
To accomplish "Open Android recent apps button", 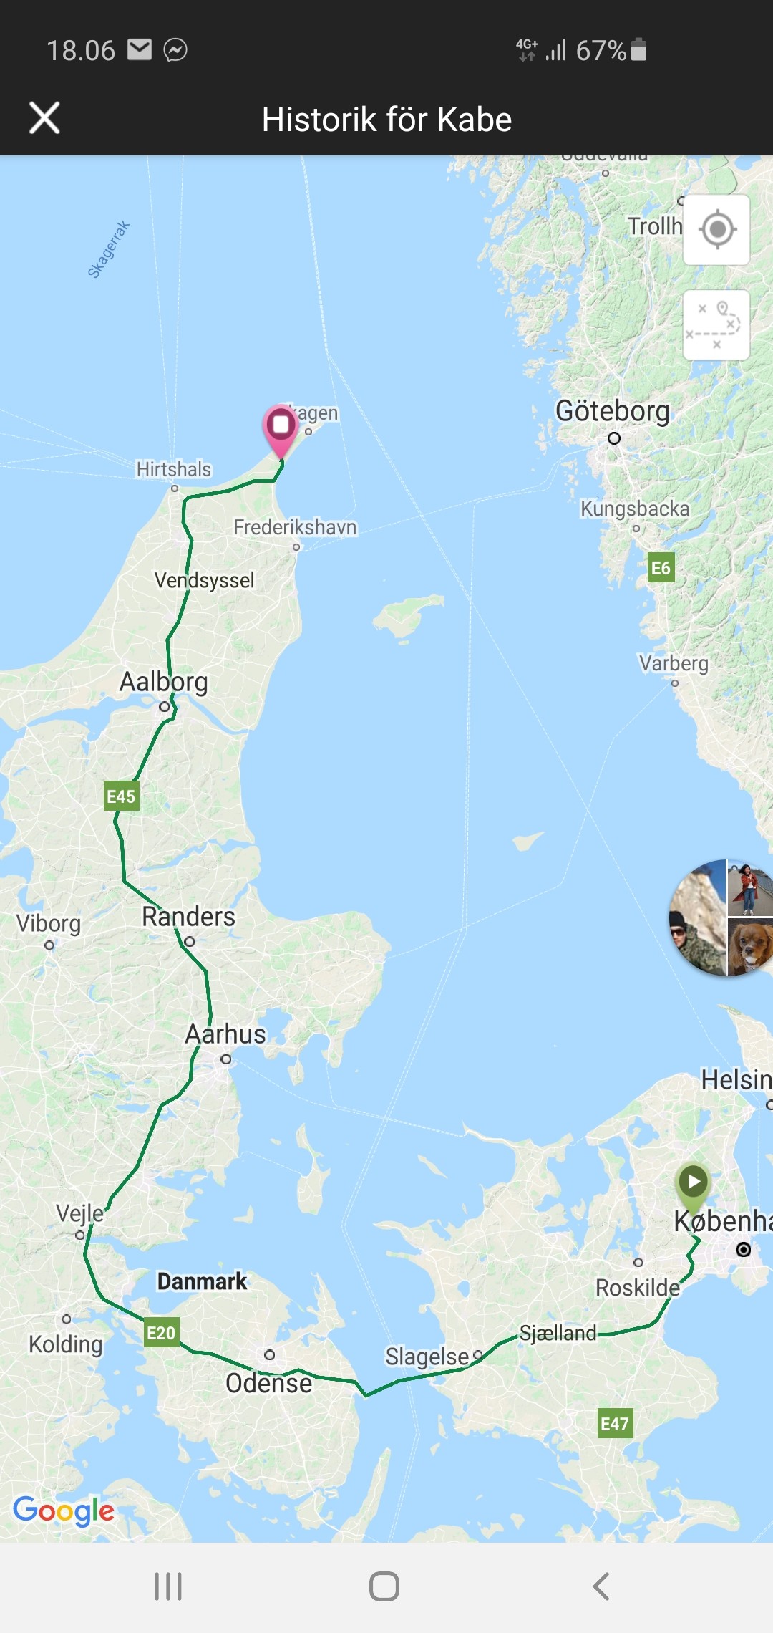I will 169,1586.
